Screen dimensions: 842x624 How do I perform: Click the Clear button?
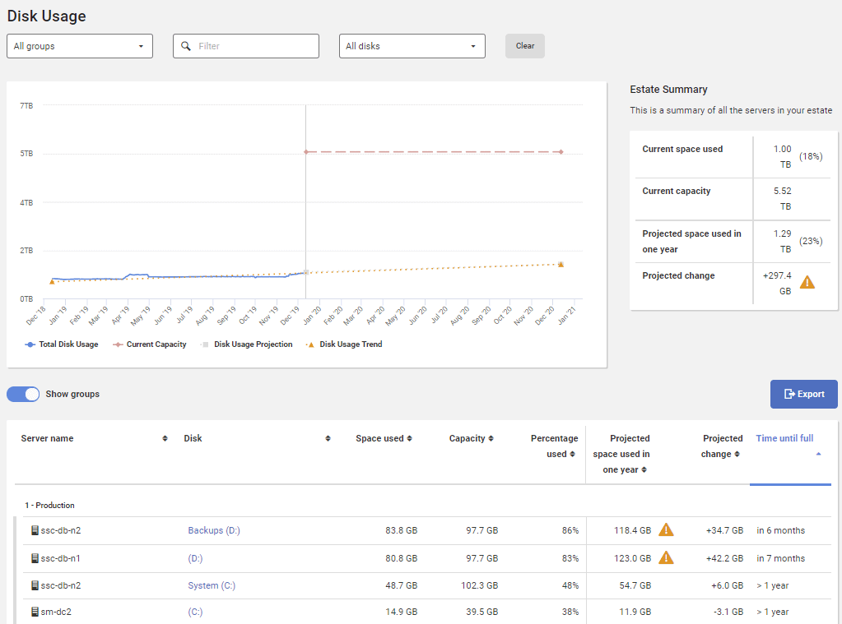(x=524, y=46)
